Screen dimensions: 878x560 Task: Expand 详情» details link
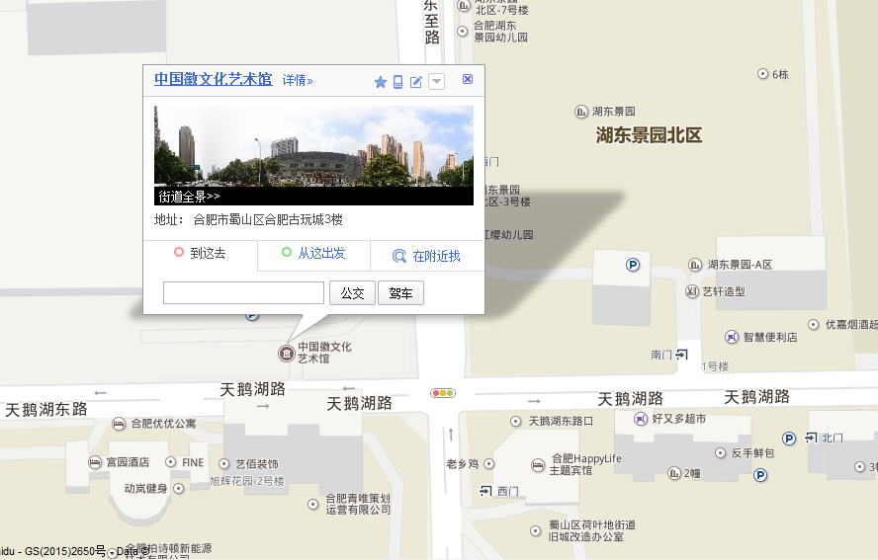(298, 81)
